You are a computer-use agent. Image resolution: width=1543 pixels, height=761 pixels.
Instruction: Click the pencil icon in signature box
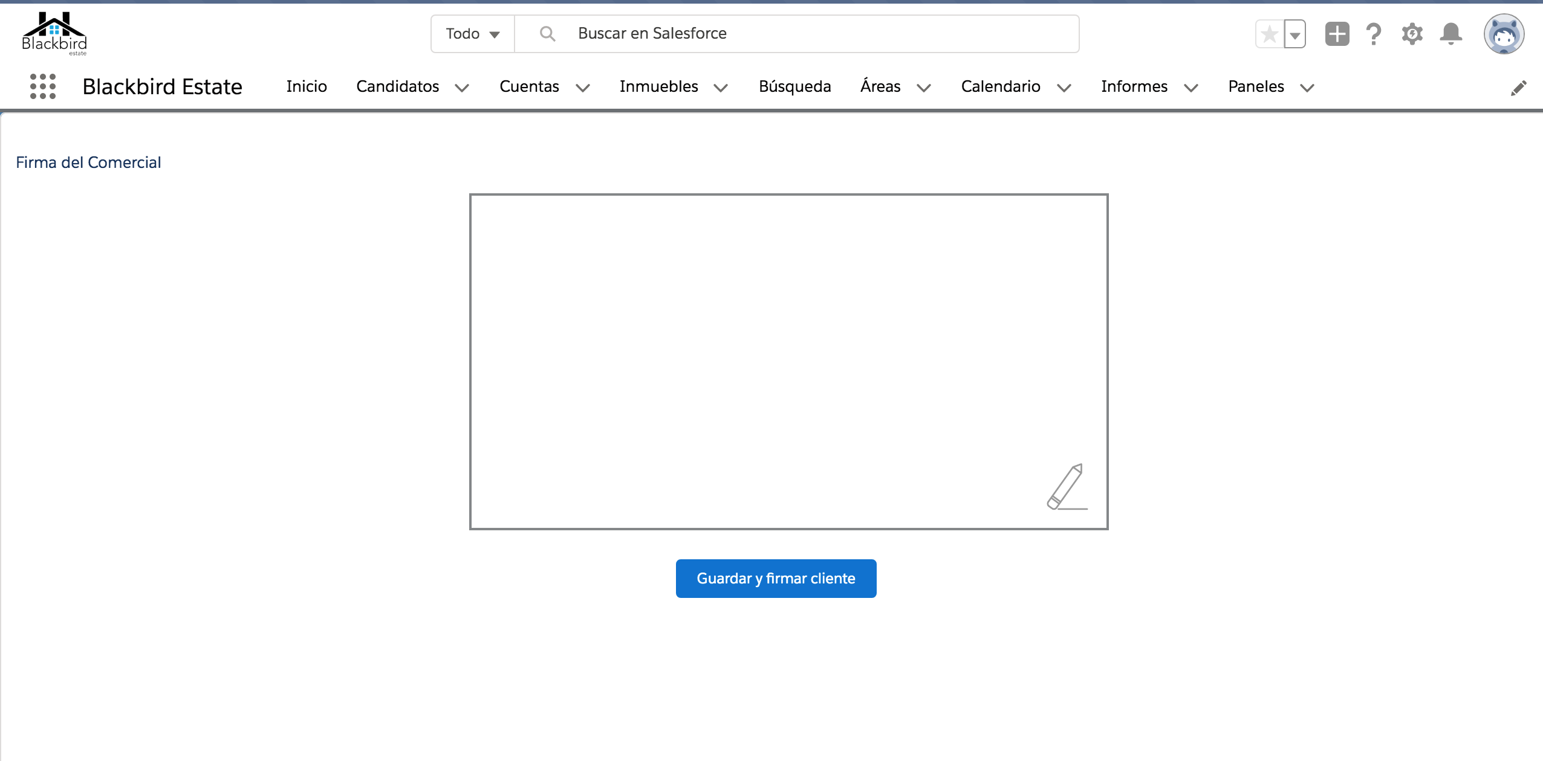tap(1067, 487)
